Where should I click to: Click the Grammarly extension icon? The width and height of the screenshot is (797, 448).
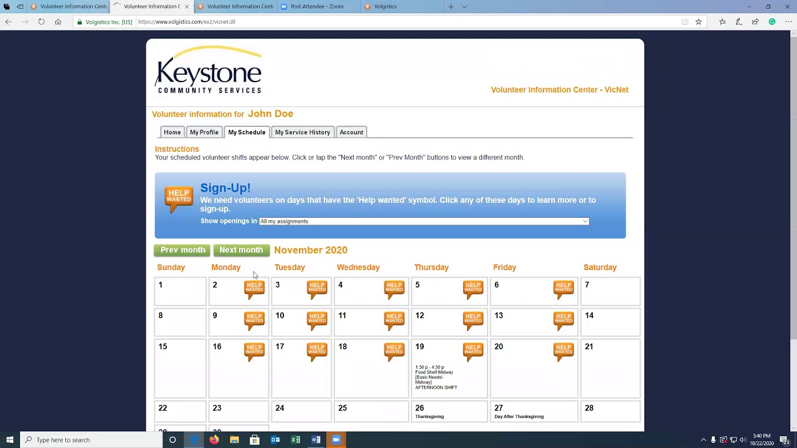pos(772,22)
